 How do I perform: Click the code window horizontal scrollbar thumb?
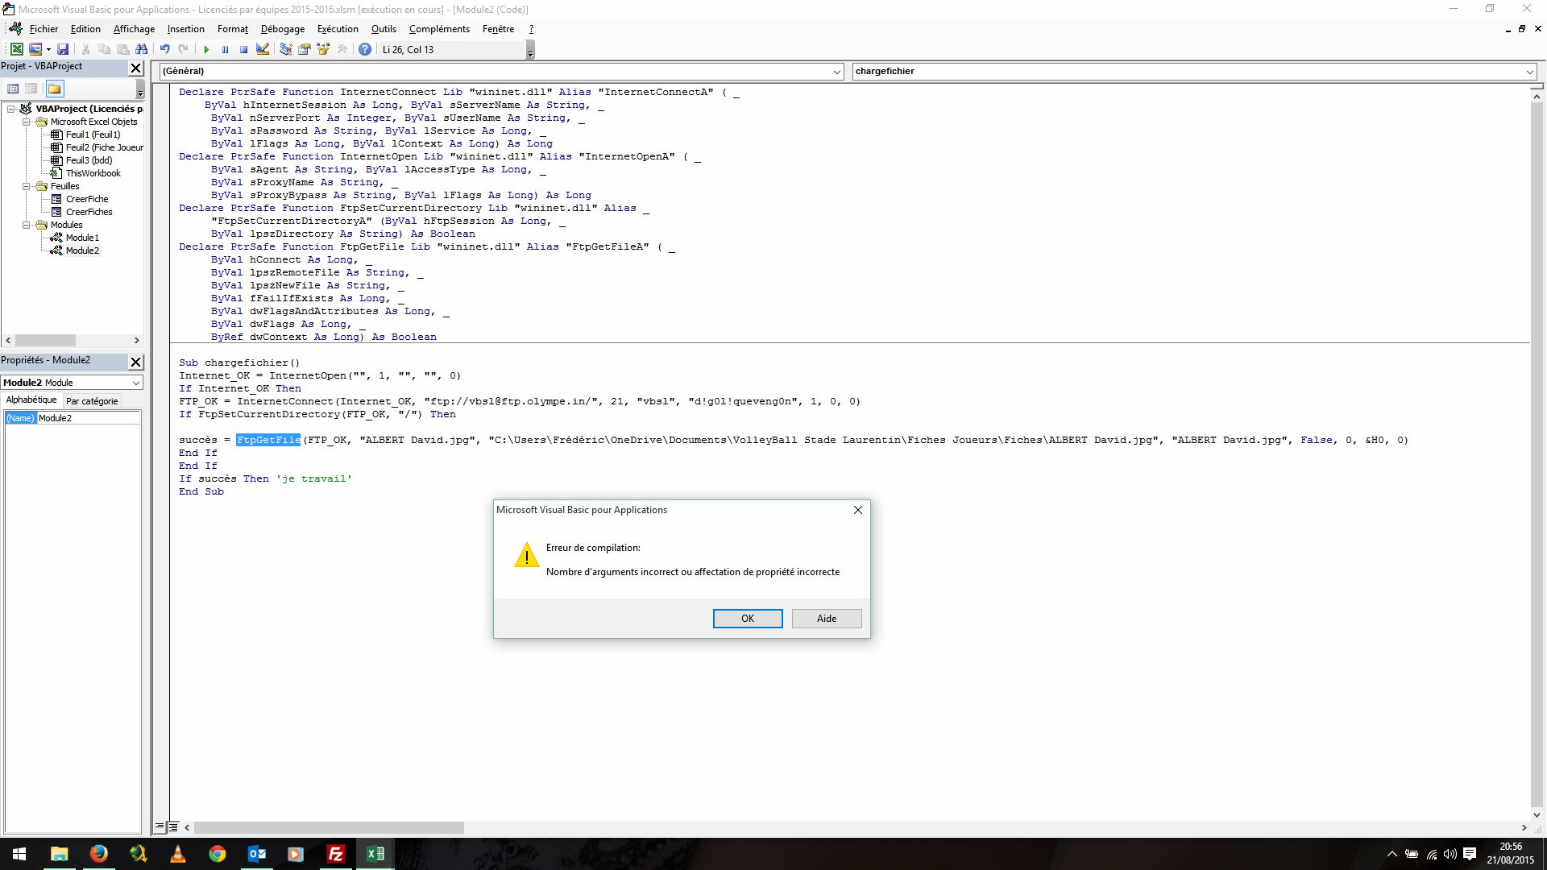pos(329,827)
